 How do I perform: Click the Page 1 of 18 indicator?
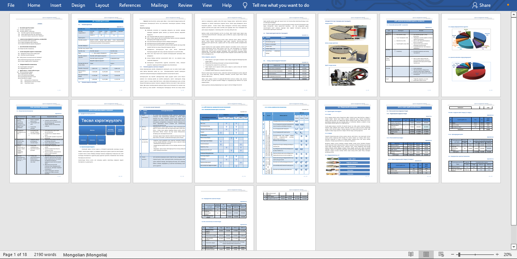click(15, 254)
